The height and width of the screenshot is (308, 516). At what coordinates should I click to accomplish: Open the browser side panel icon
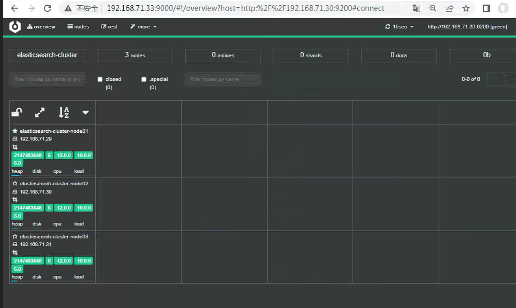point(487,8)
